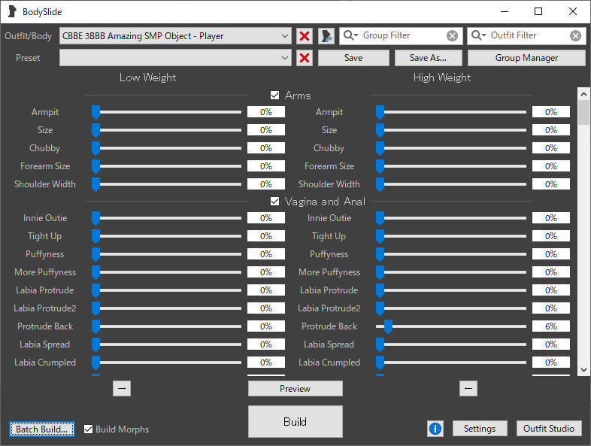
Task: Click the Save As... button
Action: click(x=428, y=58)
